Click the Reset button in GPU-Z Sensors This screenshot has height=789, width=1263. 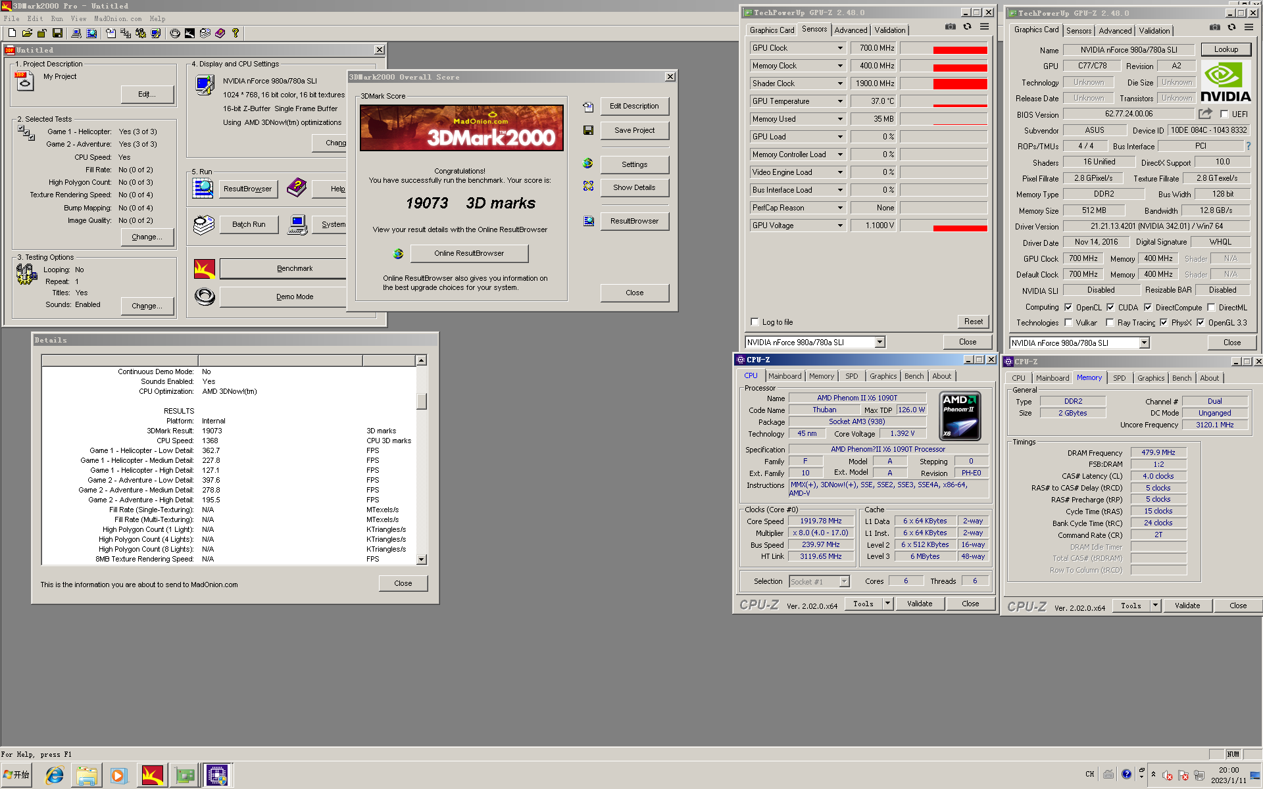point(973,322)
